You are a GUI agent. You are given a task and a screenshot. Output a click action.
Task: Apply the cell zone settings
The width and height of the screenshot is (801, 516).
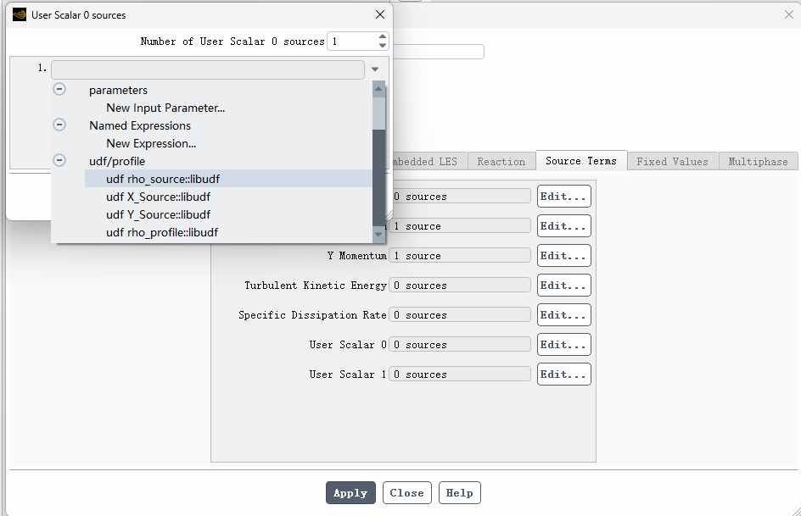click(x=350, y=492)
